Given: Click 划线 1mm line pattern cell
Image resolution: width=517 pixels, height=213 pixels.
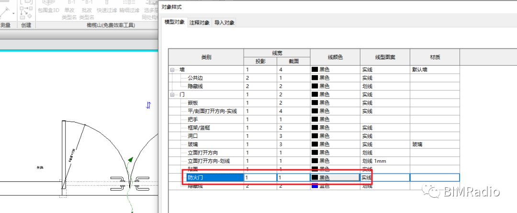Looking at the screenshot, I should pos(385,161).
